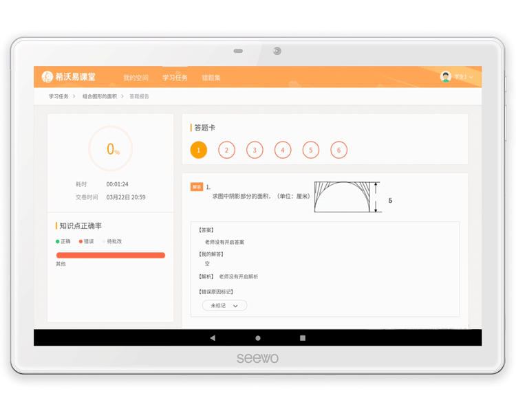Jump to question 4 circle
This screenshot has width=516, height=411.
coord(283,150)
